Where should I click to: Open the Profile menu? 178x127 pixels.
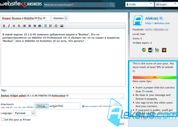tap(140, 4)
